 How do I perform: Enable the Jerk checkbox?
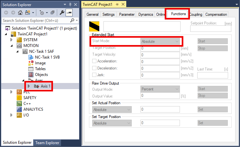pyautogui.click(x=94, y=75)
